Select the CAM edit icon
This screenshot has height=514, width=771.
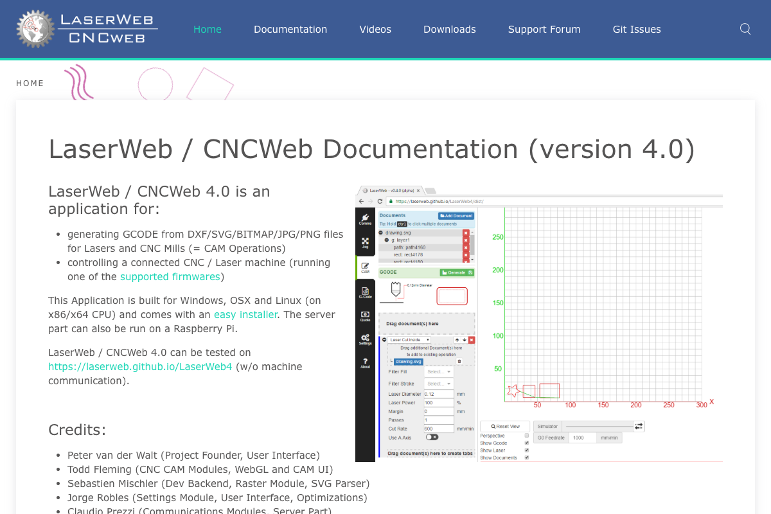tap(365, 267)
